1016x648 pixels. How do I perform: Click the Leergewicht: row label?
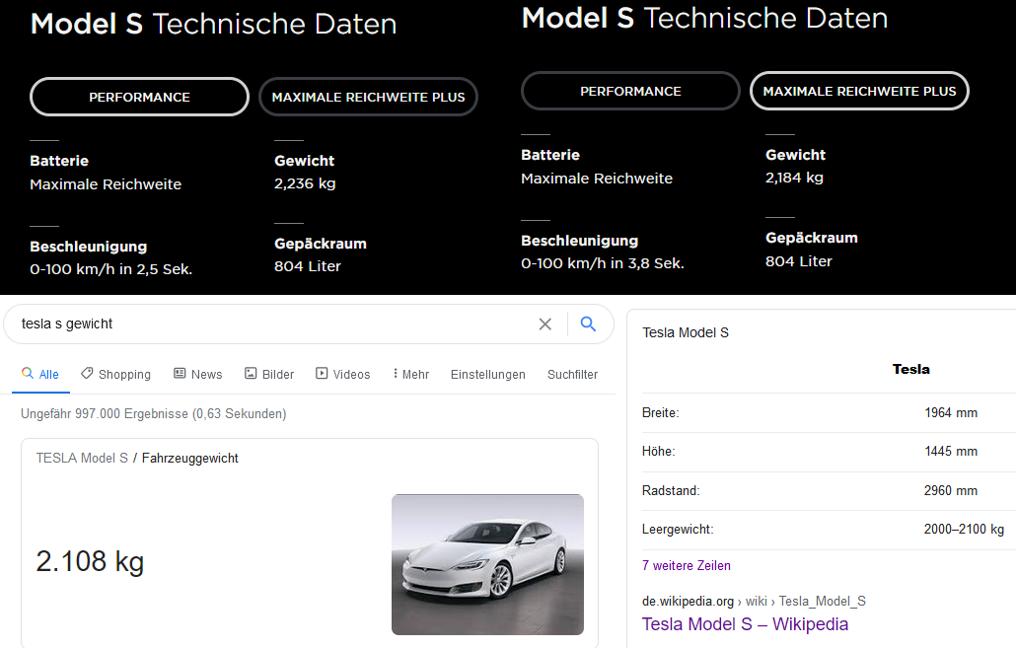click(x=678, y=530)
